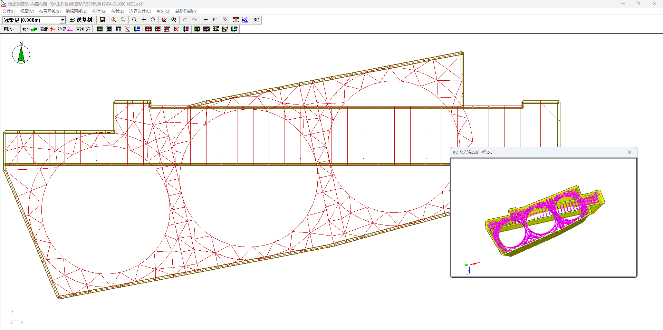The width and height of the screenshot is (663, 330).
Task: Click the zoom in magnifier icon
Action: (x=114, y=20)
